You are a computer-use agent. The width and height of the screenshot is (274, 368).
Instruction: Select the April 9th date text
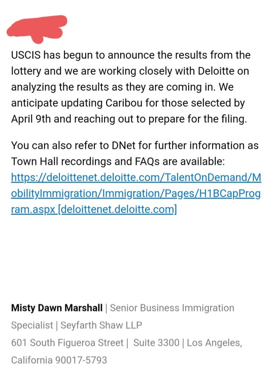pos(31,119)
